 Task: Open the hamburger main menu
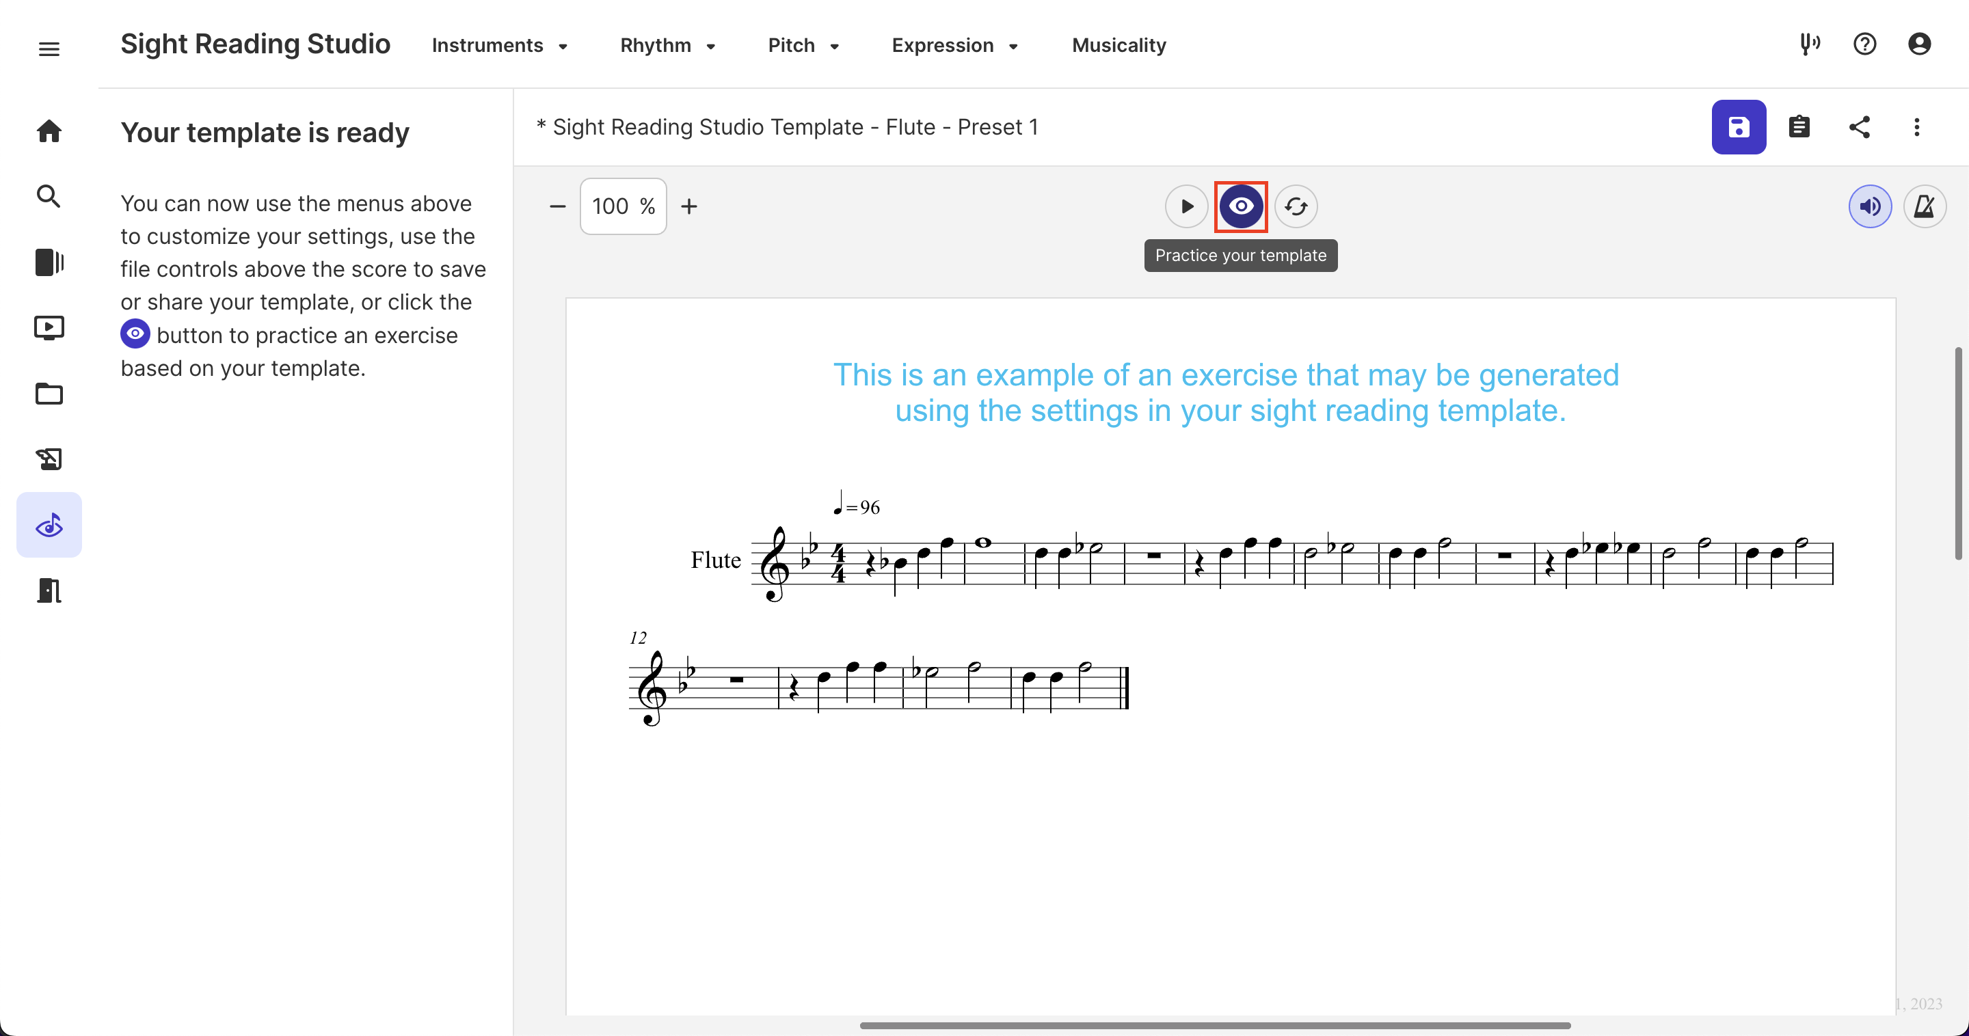(x=49, y=49)
